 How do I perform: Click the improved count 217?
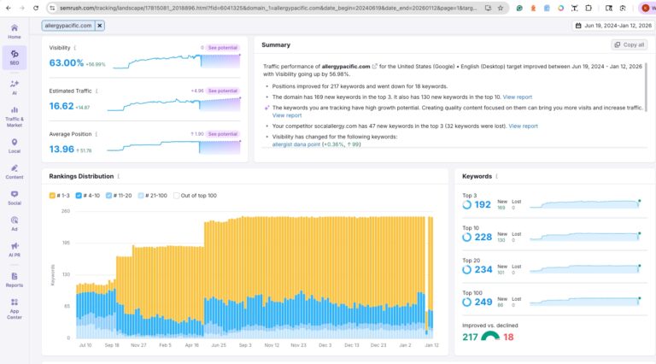coord(470,337)
